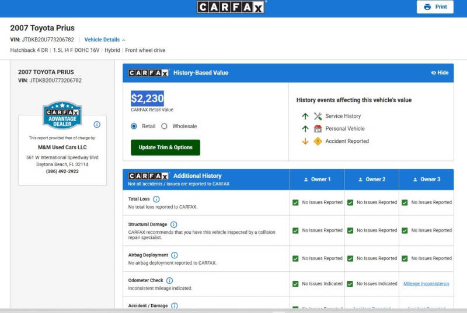Click the highlighted $2,230 retail value
467x313 pixels.
(x=147, y=99)
